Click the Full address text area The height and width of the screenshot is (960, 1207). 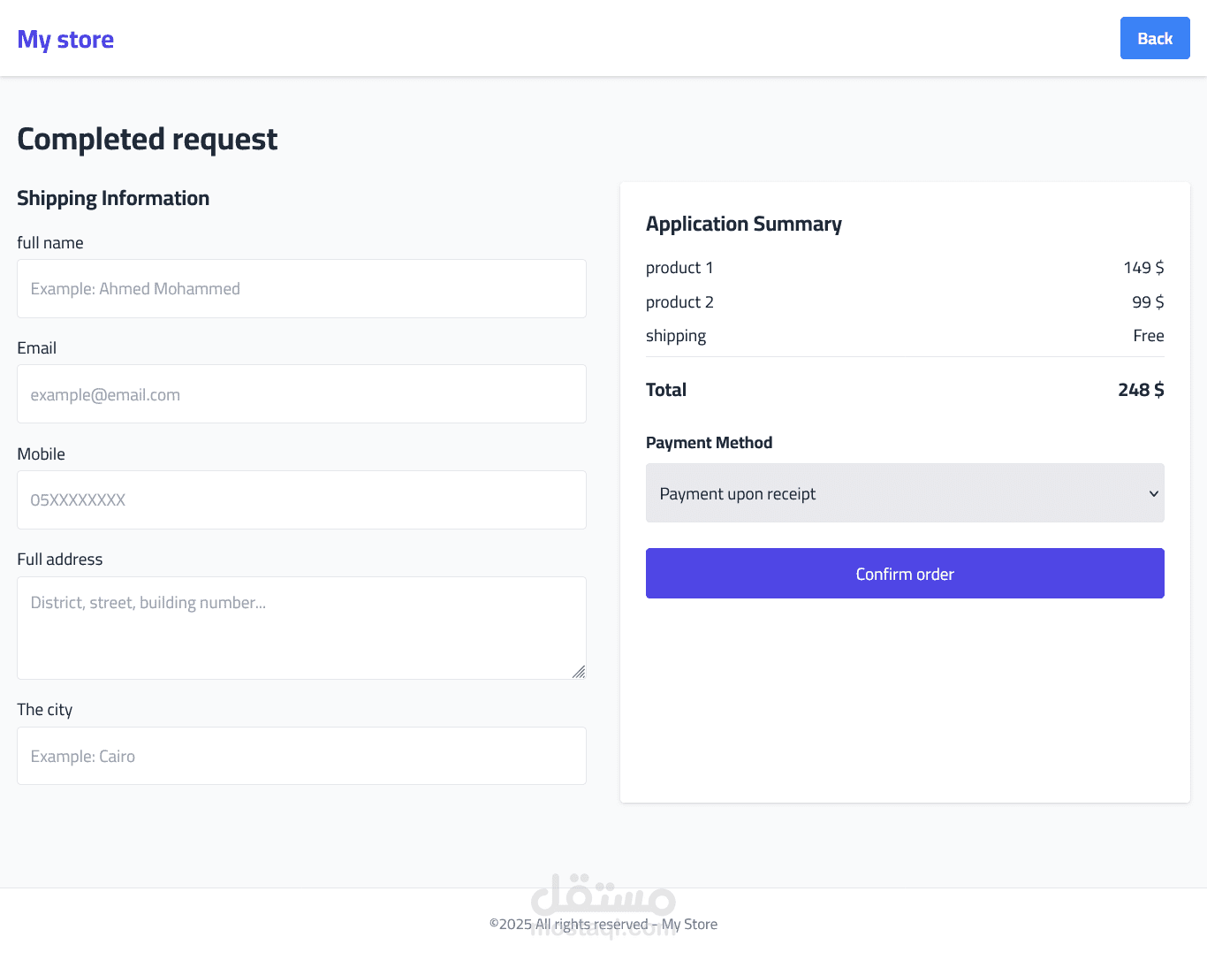coord(301,628)
